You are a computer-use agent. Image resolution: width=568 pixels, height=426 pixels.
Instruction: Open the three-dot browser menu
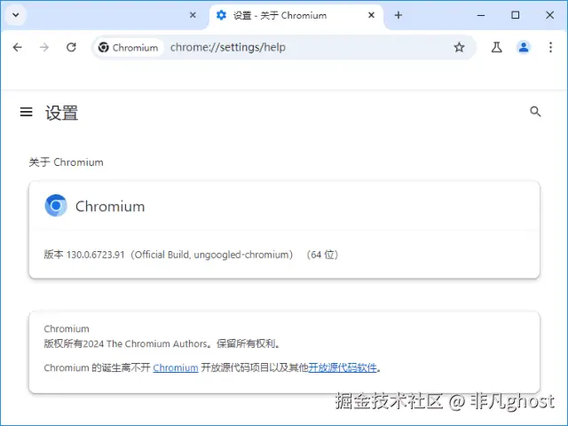coord(550,47)
